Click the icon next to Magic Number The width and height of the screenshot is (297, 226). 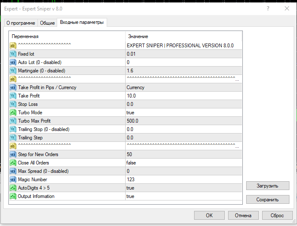(13, 180)
